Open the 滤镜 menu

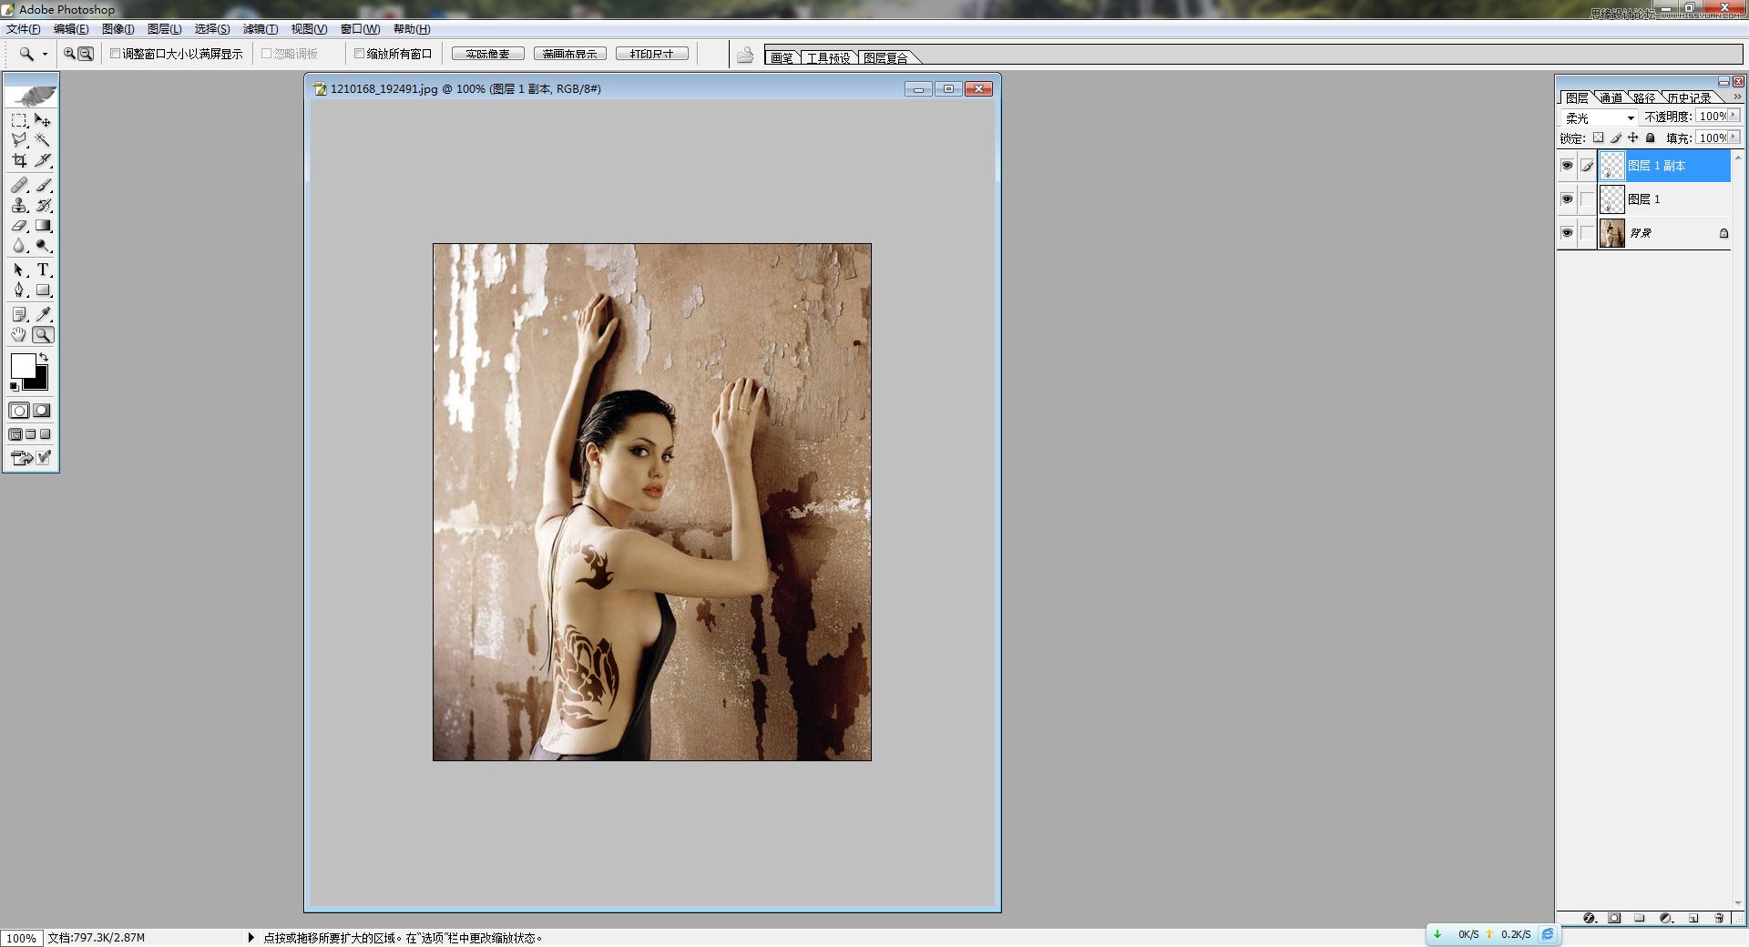261,29
